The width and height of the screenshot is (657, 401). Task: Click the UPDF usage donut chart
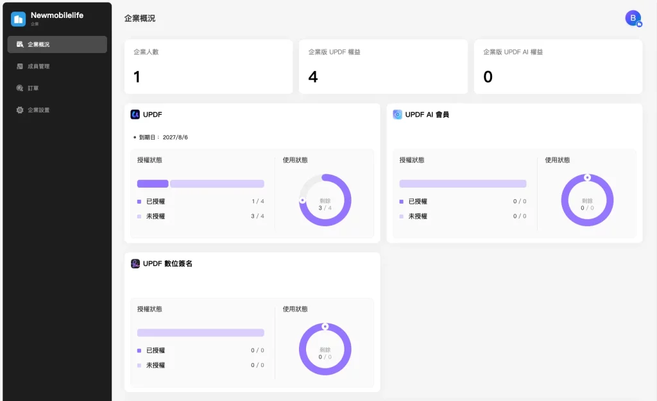(x=325, y=201)
